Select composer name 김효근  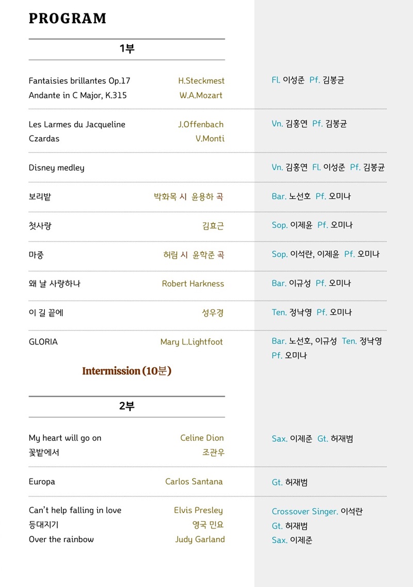pos(213,226)
